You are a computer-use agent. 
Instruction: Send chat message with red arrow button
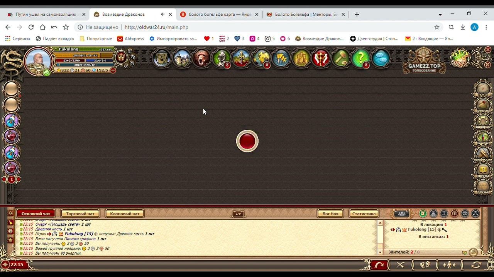pos(379,265)
